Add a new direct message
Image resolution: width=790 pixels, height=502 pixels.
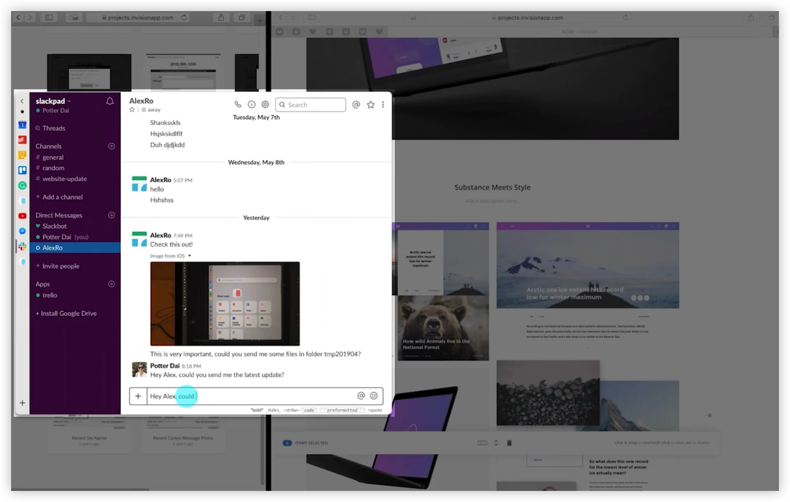tap(112, 215)
